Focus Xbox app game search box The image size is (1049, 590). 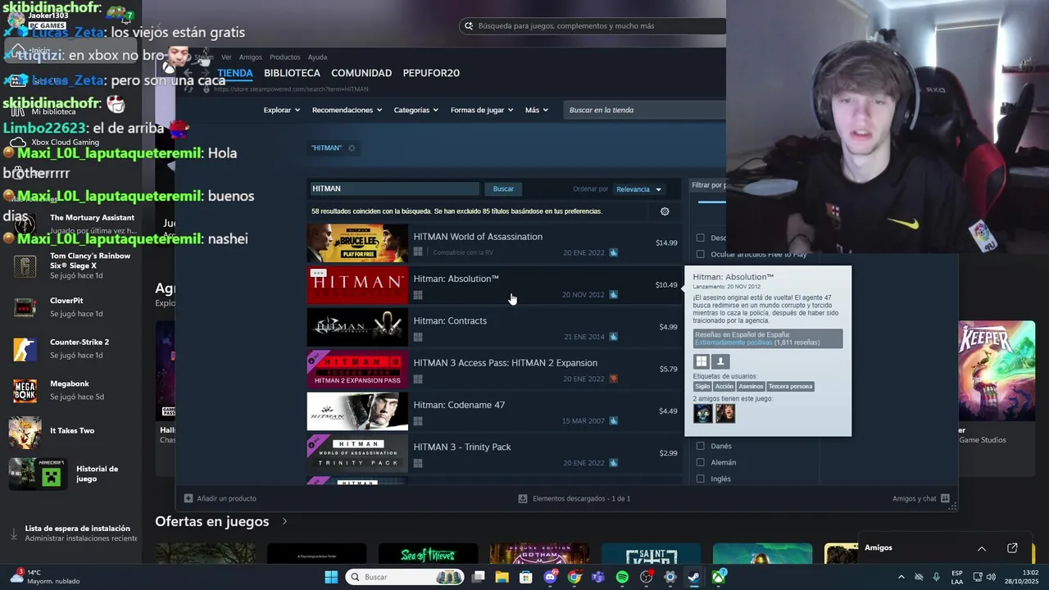point(593,26)
